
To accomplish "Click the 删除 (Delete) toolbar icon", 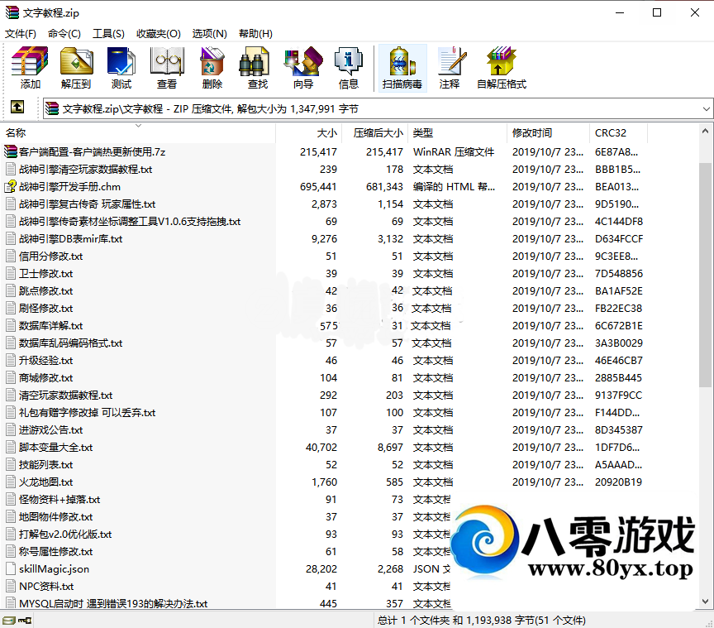I will [x=212, y=68].
